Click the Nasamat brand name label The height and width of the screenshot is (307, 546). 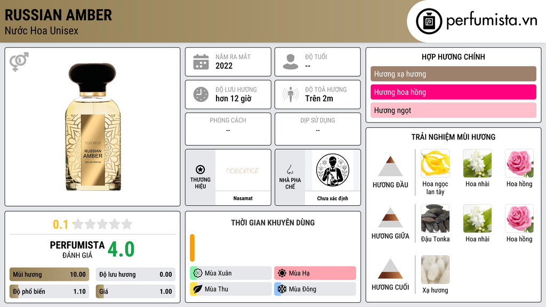coord(243,198)
